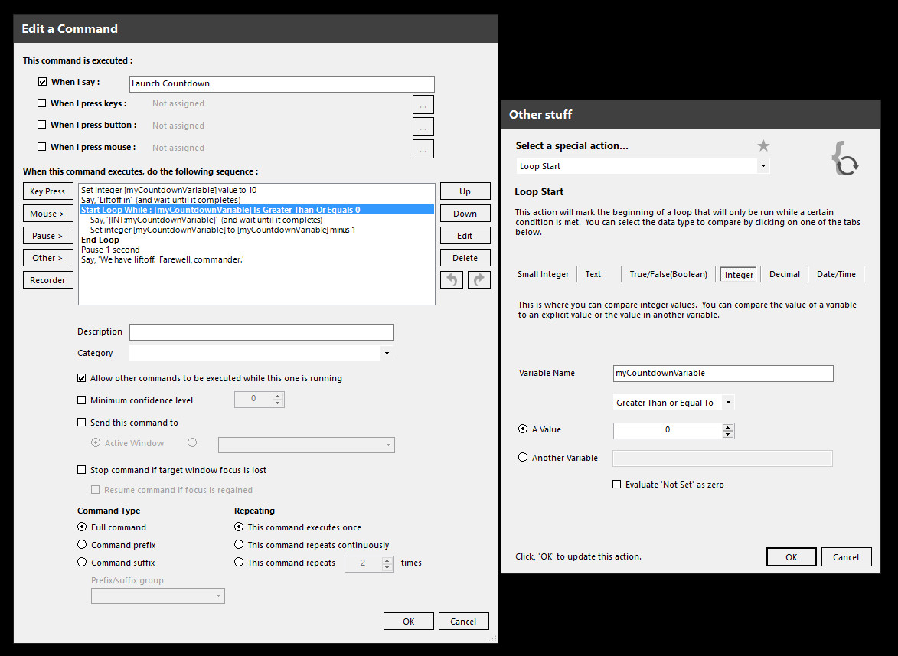Select 'Another Variable' radio button
Viewport: 898px width, 656px height.
click(x=523, y=458)
